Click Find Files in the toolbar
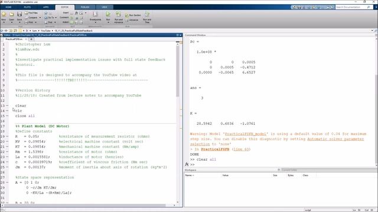 31,13
